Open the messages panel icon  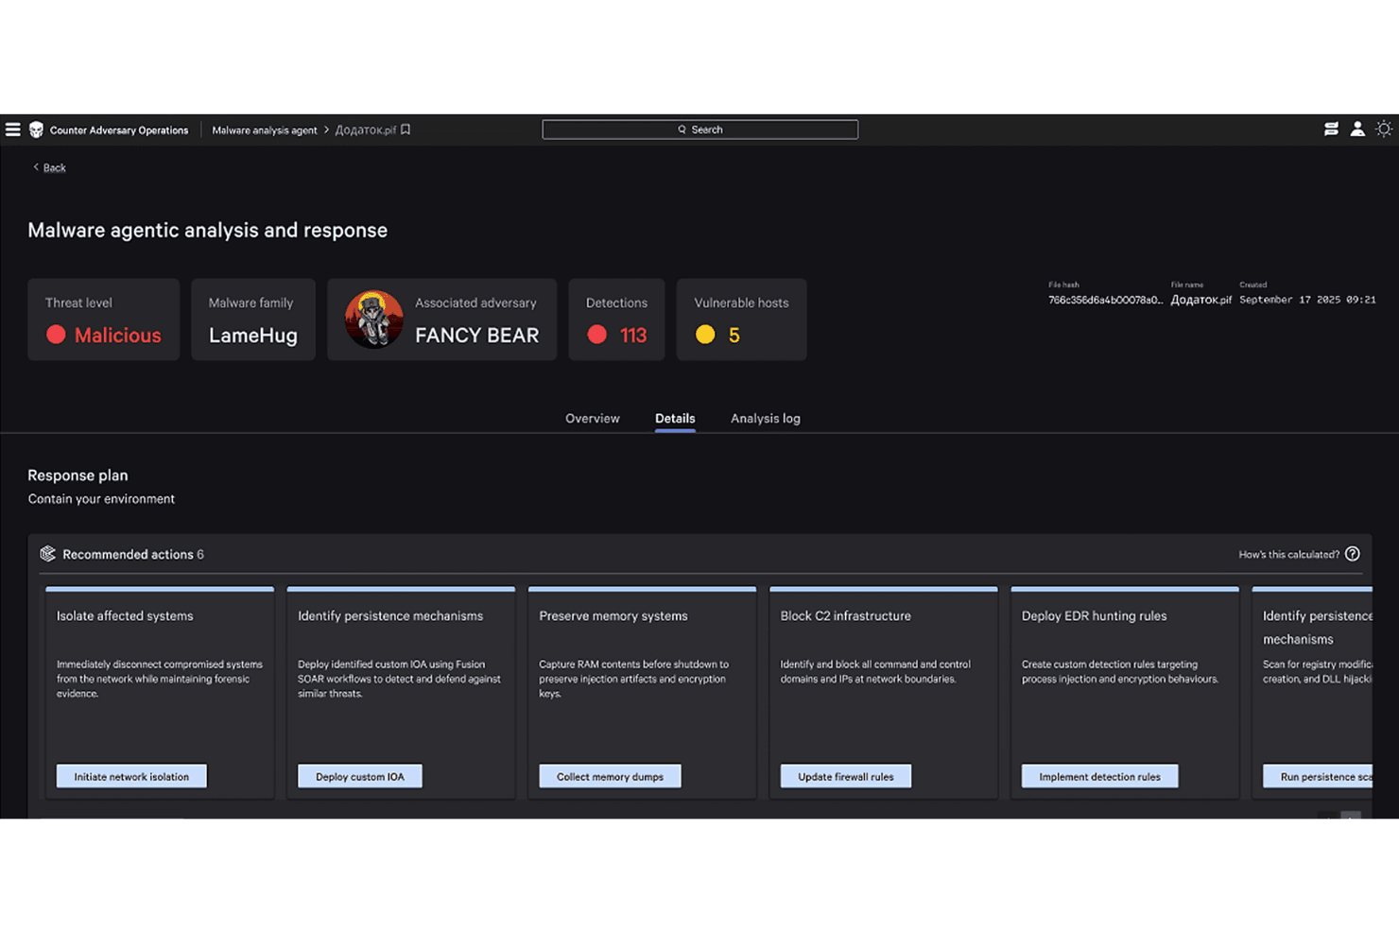(x=1331, y=130)
